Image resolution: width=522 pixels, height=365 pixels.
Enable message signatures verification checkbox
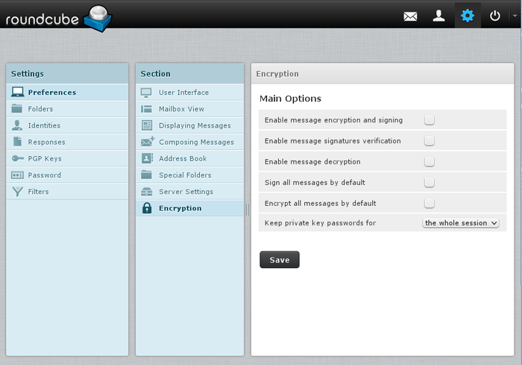coord(429,140)
